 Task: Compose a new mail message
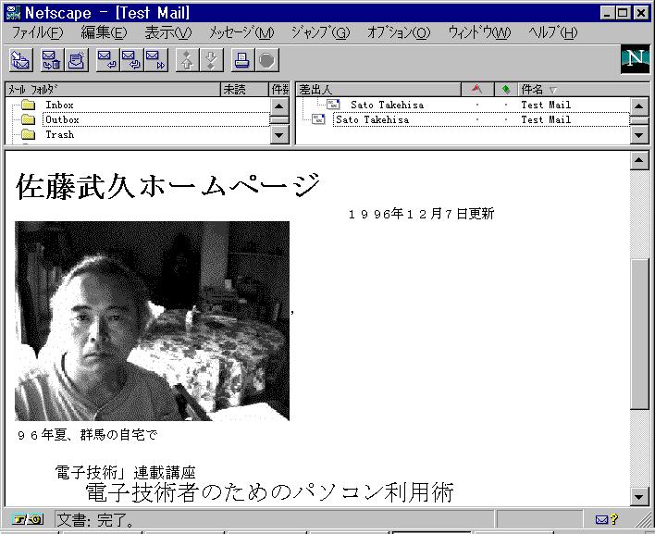(x=77, y=61)
